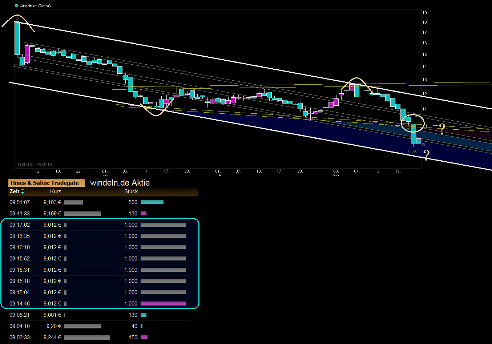The height and width of the screenshot is (344, 492).
Task: Click the Aug label on the date axis
Action: click(x=336, y=174)
